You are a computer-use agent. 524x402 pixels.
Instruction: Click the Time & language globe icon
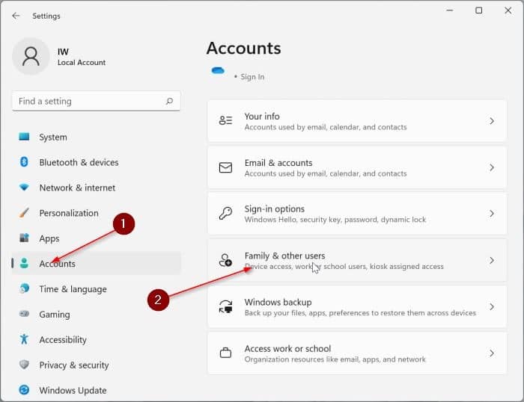(x=24, y=288)
